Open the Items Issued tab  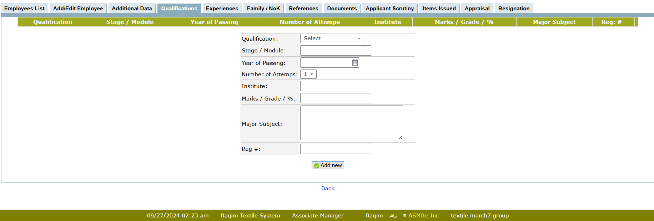click(x=439, y=9)
